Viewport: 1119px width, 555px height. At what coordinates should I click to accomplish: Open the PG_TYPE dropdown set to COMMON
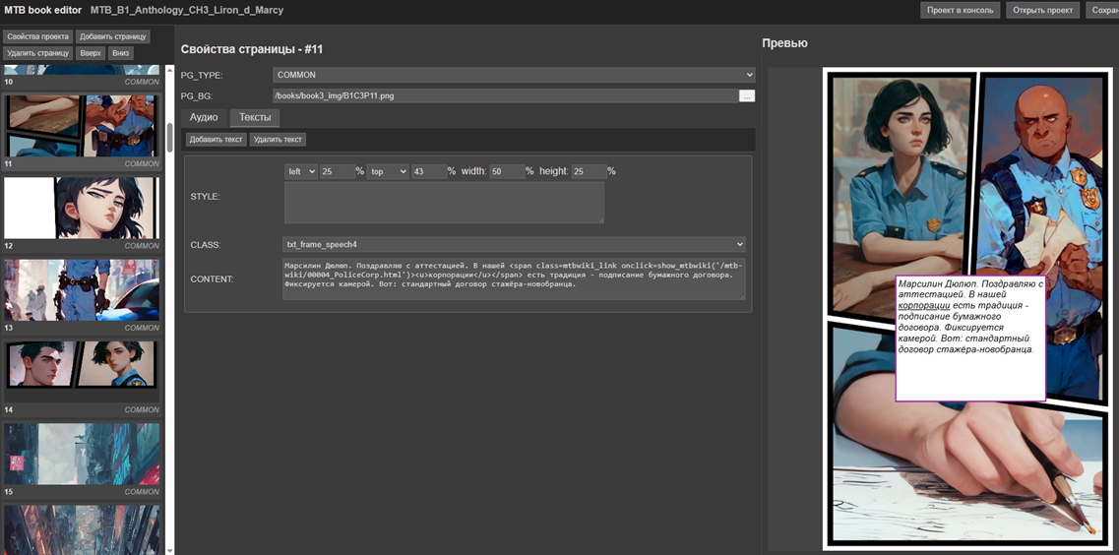click(514, 75)
